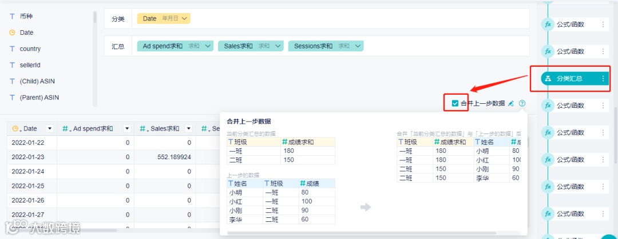
Task: Click the T text-type icon beside country
Action: pyautogui.click(x=12, y=48)
